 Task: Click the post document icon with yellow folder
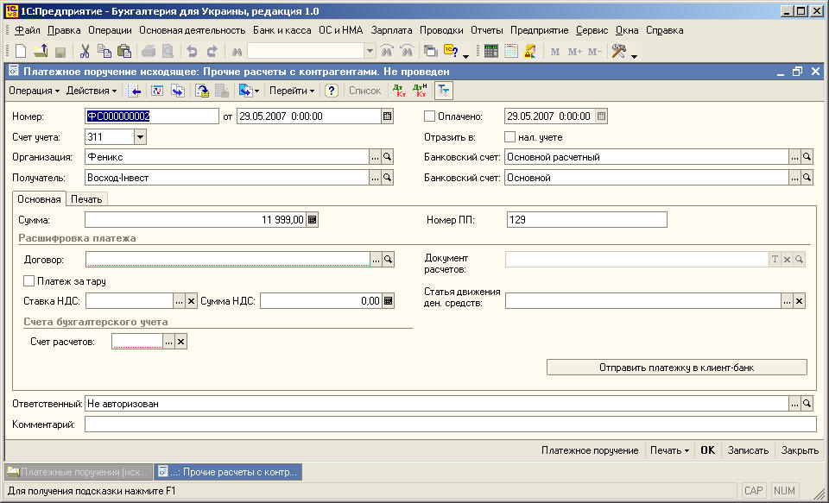[x=202, y=91]
